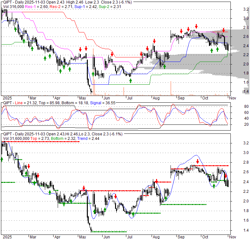Click the 'Vol 31,600,000' label in bottom chart
Viewport: 250px width, 239px height.
point(16,139)
